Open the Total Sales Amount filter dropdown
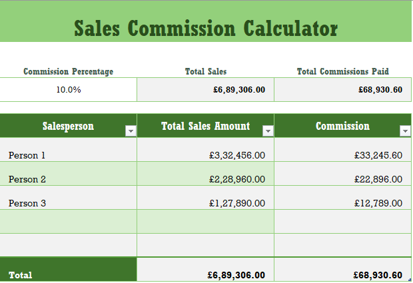Viewport: 413px width, 283px height. [268, 132]
